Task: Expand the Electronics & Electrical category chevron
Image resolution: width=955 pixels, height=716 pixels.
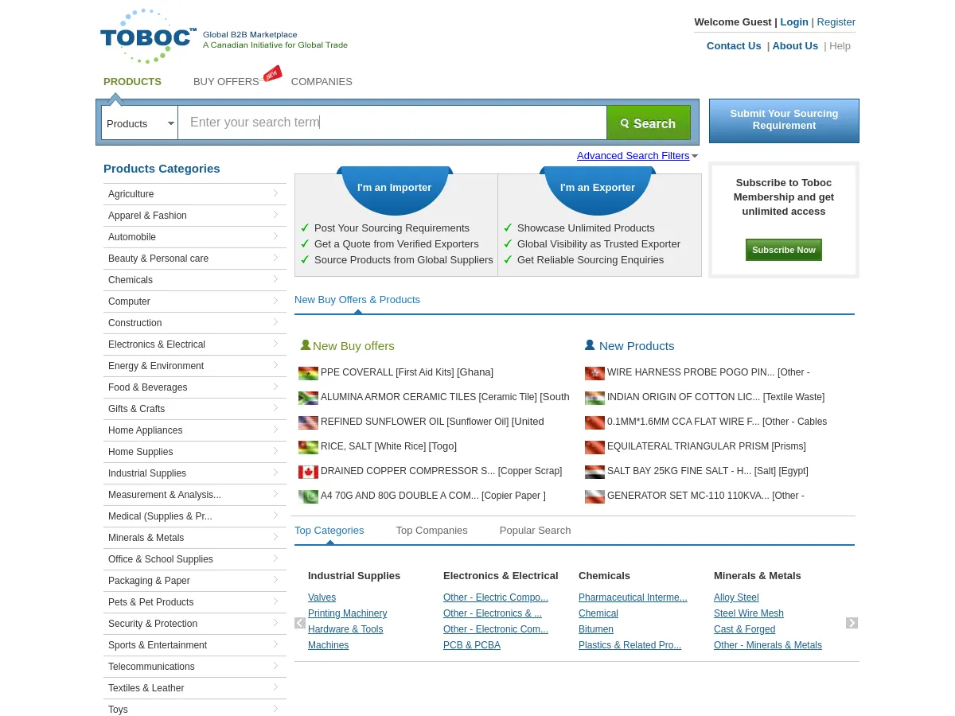Action: pos(275,344)
